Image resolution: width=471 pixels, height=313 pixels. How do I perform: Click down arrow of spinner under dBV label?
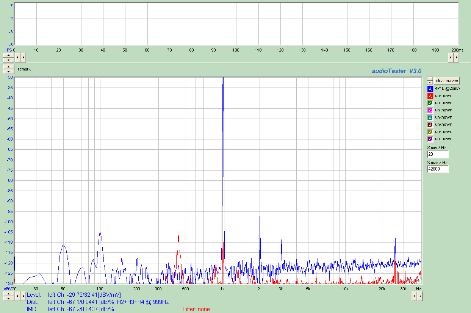click(x=8, y=298)
